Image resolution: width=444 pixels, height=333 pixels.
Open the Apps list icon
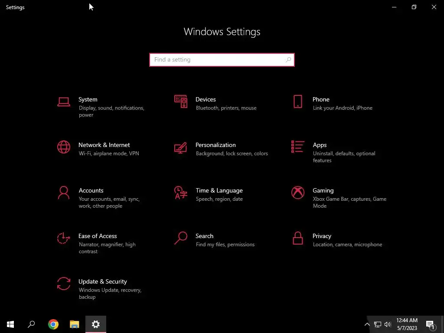pyautogui.click(x=297, y=147)
